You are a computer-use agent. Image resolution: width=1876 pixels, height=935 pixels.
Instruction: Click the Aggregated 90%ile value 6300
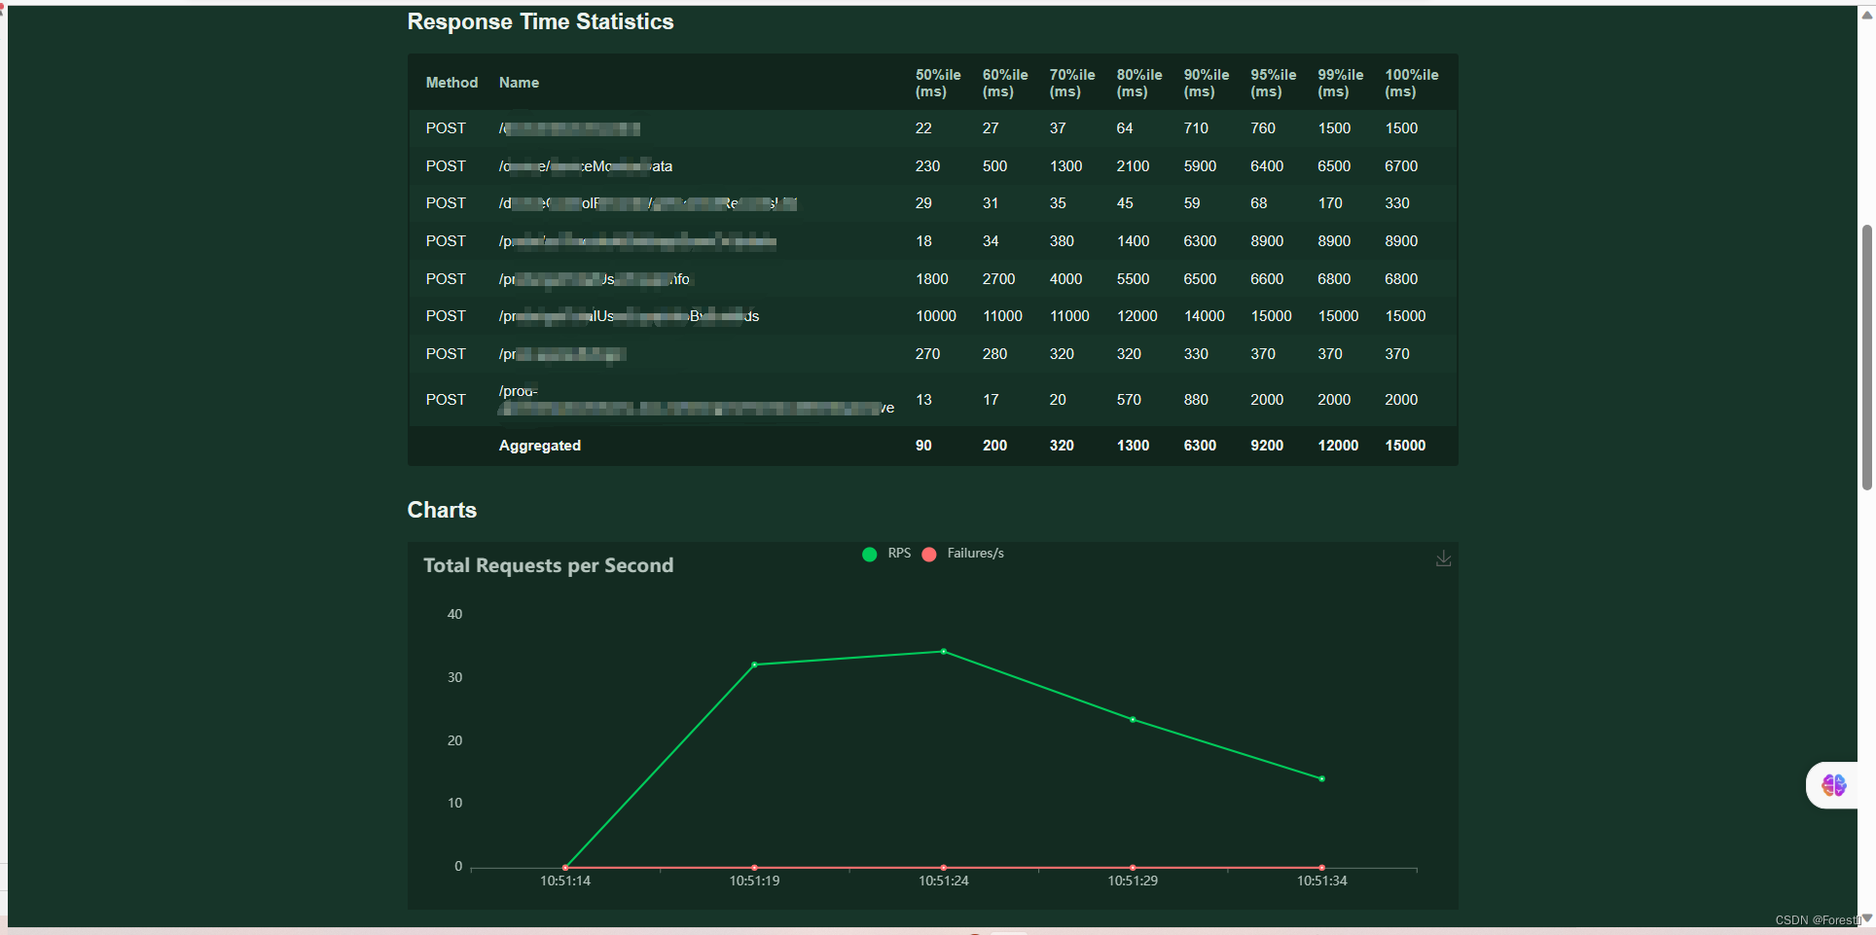(1200, 446)
